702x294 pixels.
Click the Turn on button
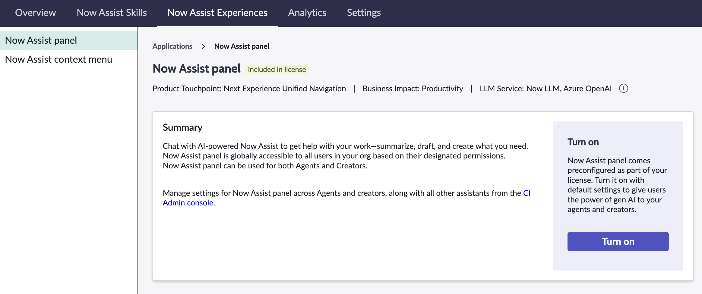click(618, 242)
